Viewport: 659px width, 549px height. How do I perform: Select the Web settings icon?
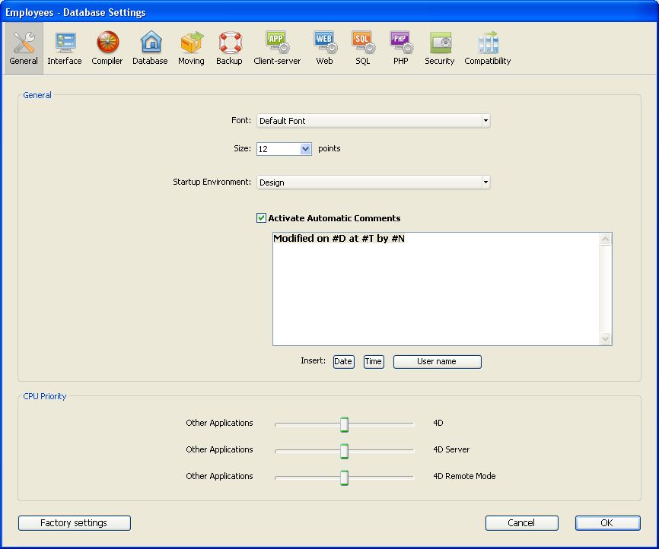325,43
